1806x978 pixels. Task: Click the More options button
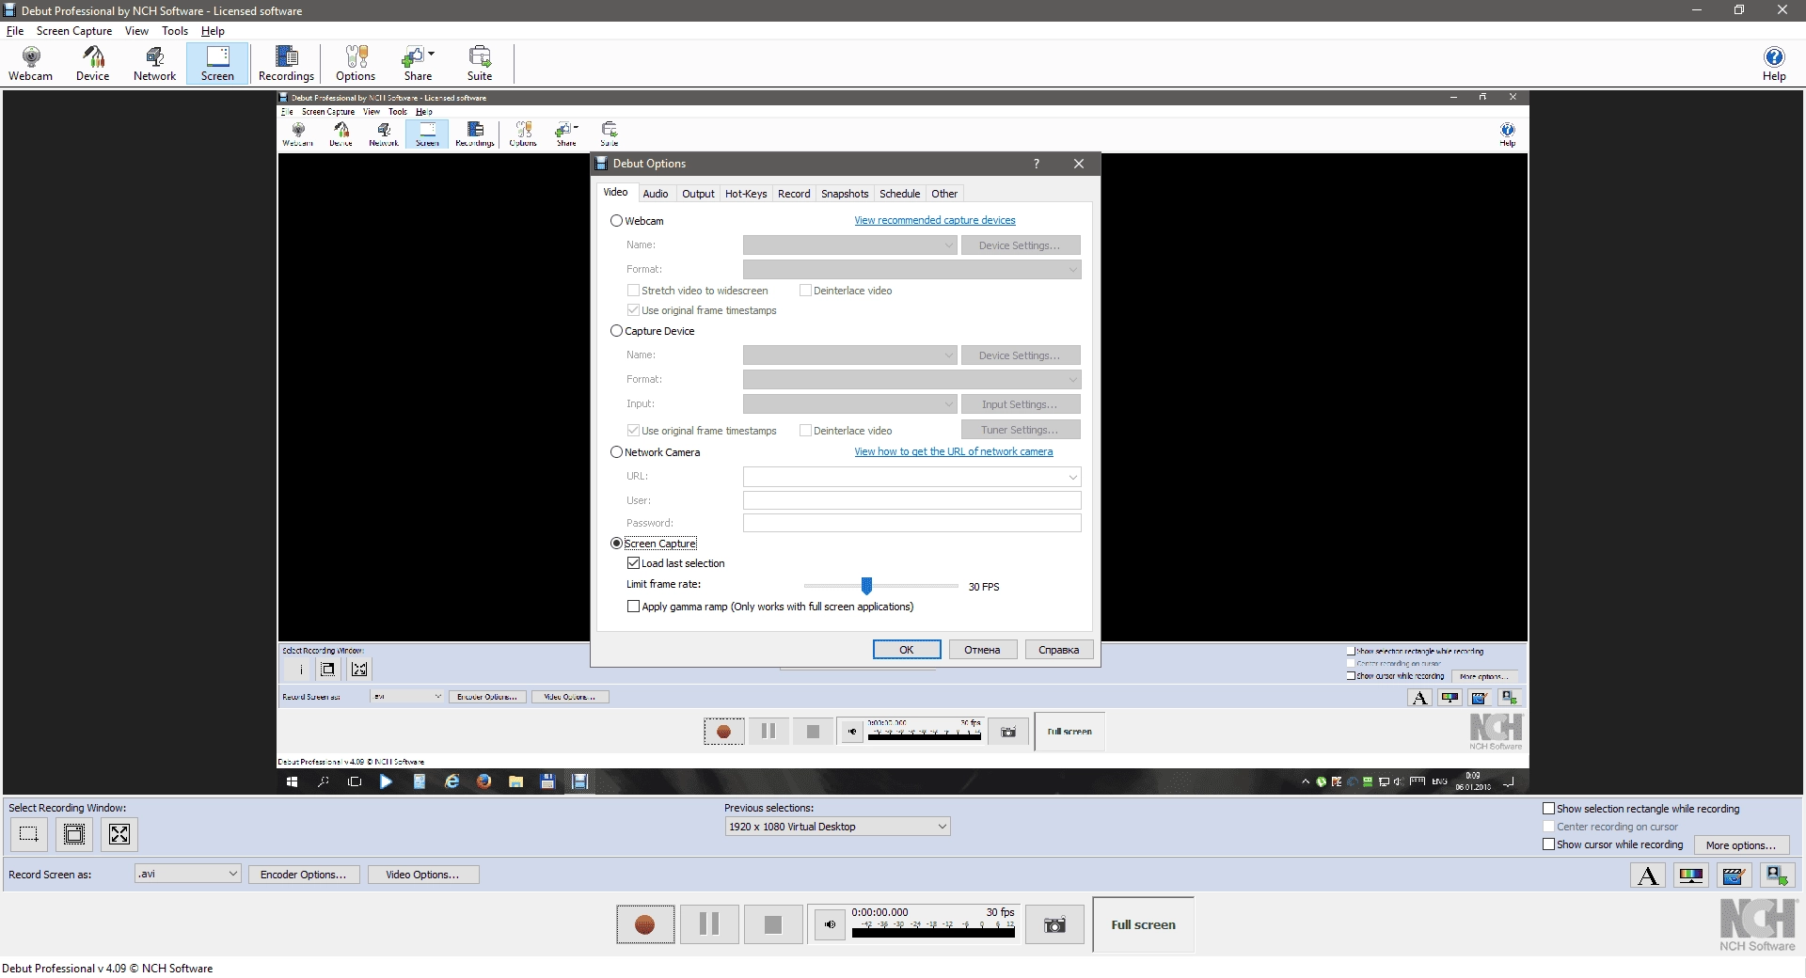(1741, 845)
